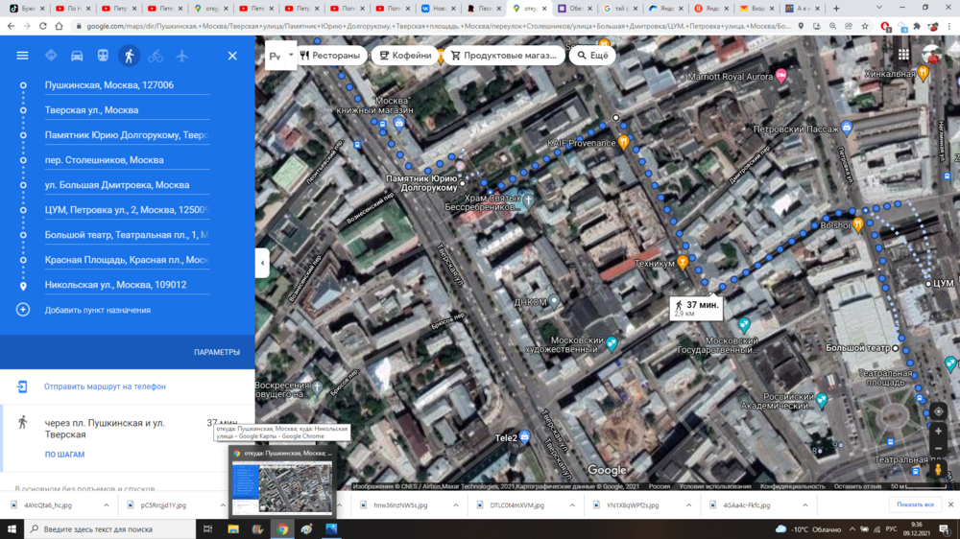Open ПО ШАГАМ step-by-step directions
Image resolution: width=960 pixels, height=539 pixels.
click(x=64, y=455)
